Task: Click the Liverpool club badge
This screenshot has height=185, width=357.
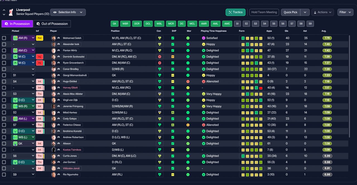Action: point(11,12)
